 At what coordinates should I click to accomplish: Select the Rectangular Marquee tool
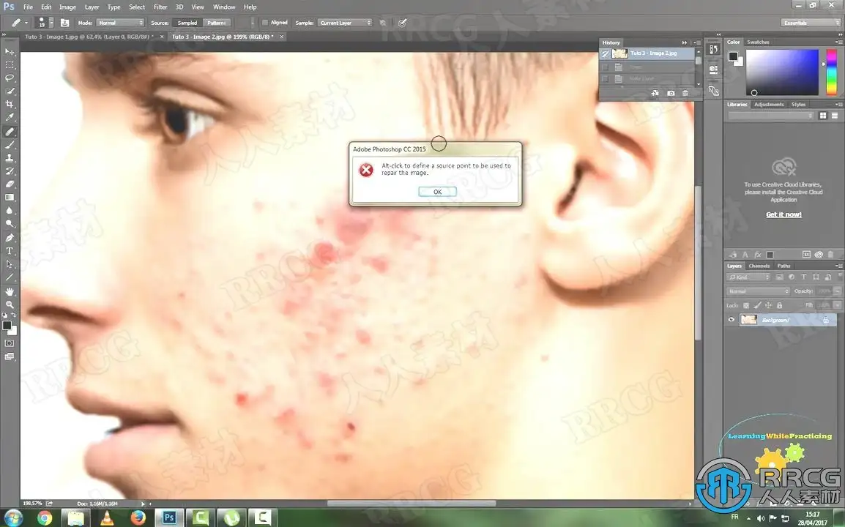tap(10, 64)
